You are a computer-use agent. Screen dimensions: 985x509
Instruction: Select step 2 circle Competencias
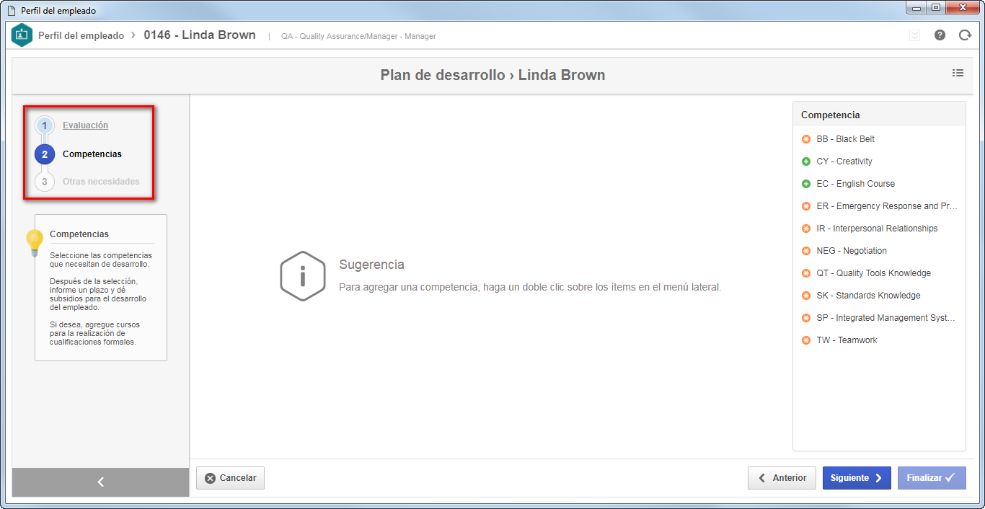pos(45,154)
